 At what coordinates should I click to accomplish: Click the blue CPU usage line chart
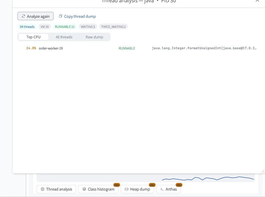tap(208, 178)
